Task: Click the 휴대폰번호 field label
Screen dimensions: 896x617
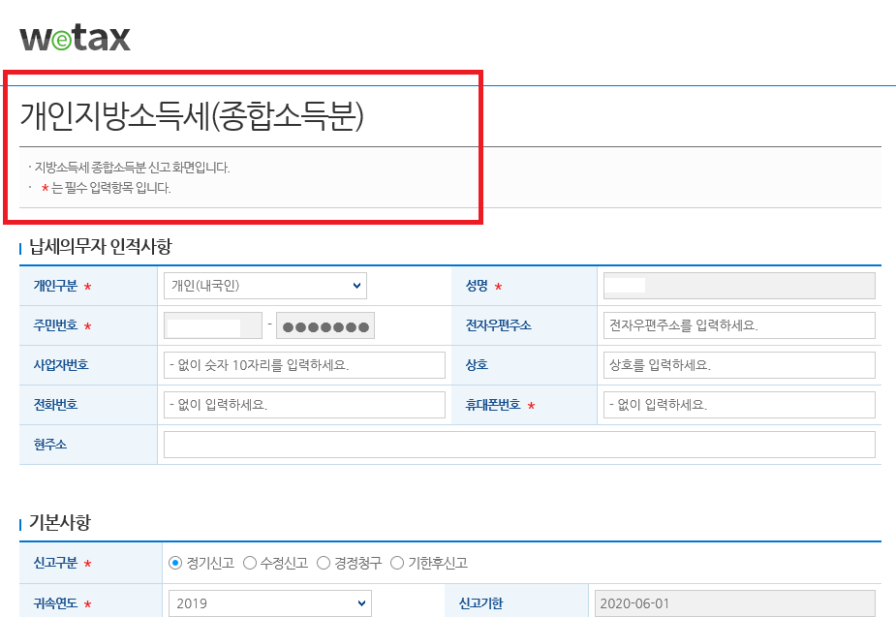Action: pyautogui.click(x=493, y=405)
